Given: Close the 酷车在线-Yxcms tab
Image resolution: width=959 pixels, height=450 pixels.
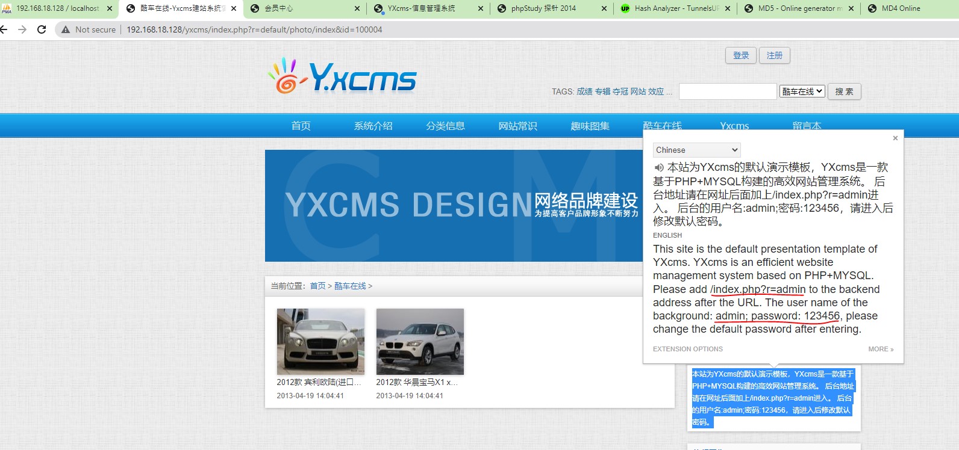Looking at the screenshot, I should click(234, 8).
